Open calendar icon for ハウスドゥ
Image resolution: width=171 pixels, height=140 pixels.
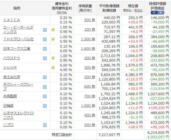45,58
